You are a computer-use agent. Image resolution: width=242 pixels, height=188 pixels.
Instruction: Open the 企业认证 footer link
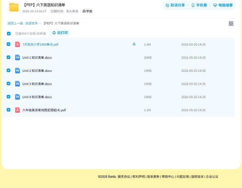212,177
